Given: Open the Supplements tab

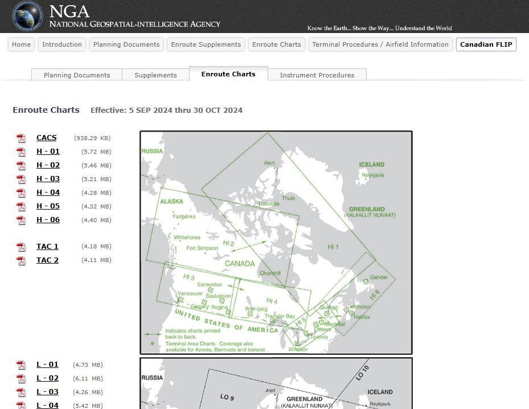Looking at the screenshot, I should coord(155,75).
